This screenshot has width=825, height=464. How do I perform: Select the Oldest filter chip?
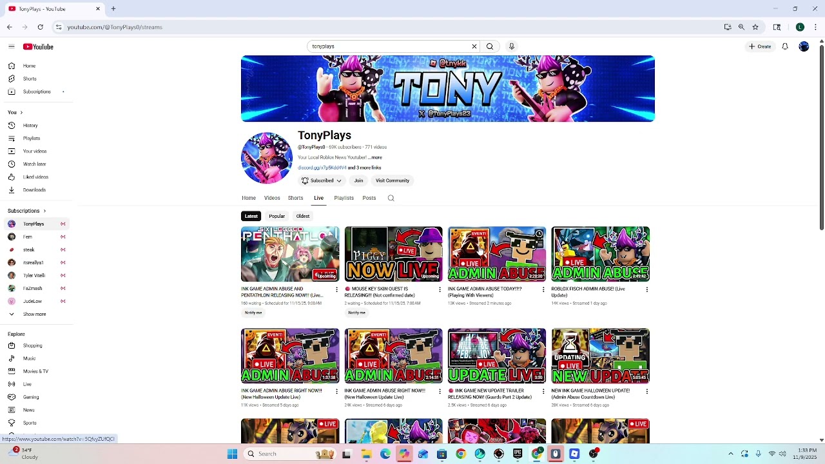pos(303,216)
